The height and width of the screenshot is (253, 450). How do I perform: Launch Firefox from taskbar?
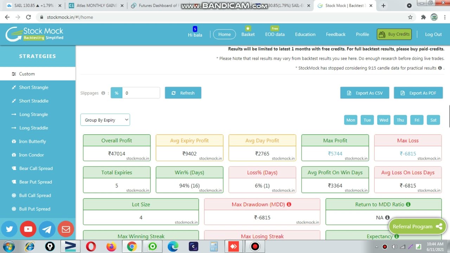pyautogui.click(x=111, y=247)
